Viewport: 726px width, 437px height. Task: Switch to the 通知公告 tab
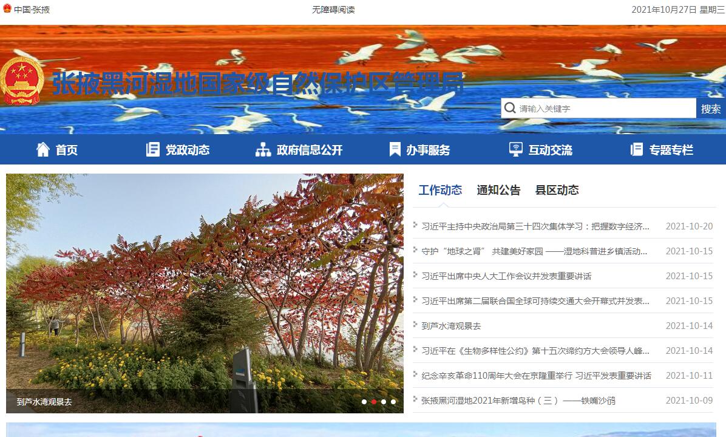coord(498,190)
